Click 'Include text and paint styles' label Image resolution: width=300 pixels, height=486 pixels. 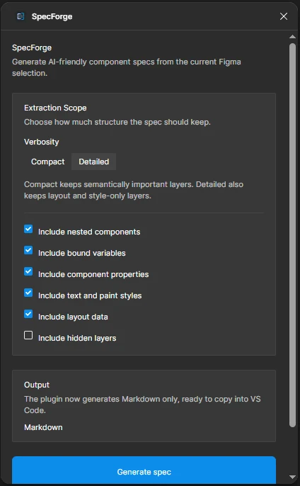(90, 295)
